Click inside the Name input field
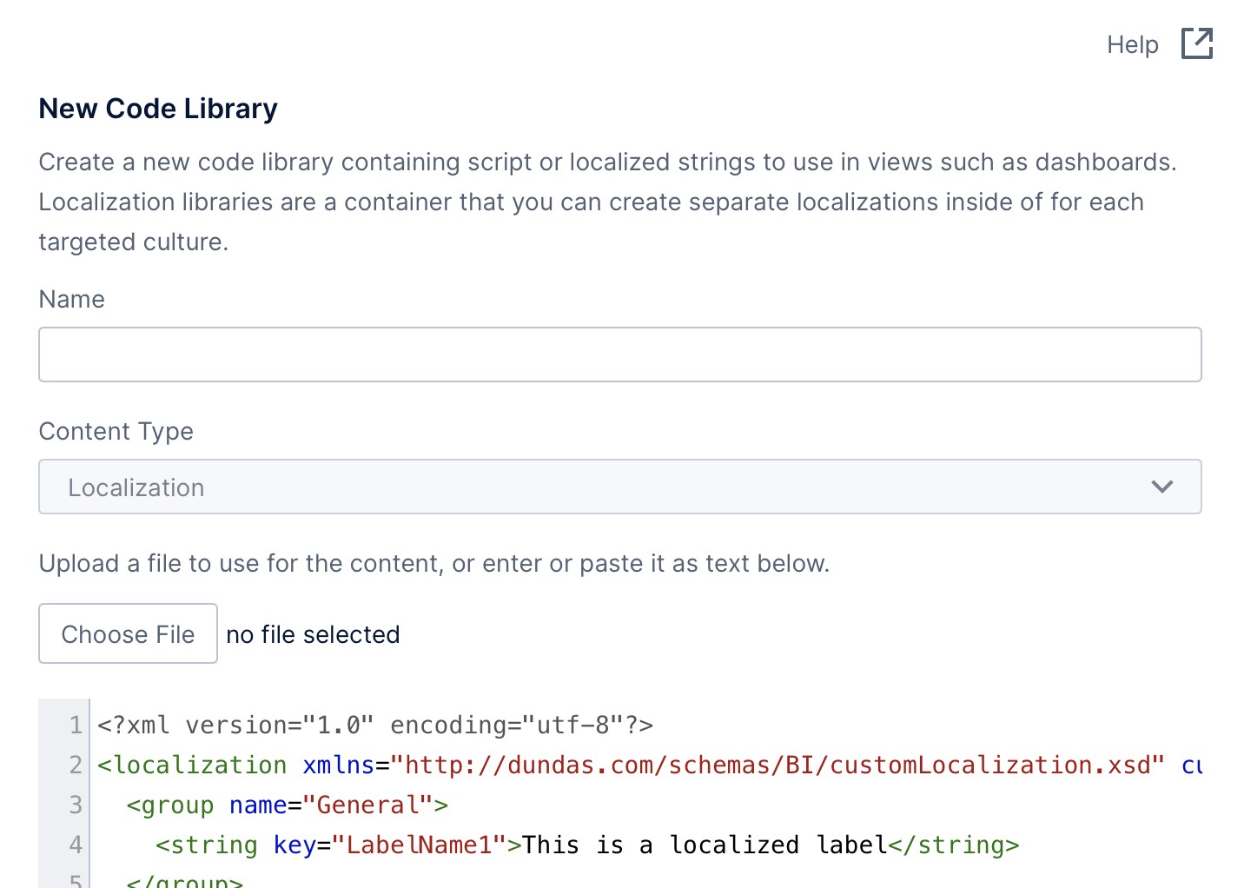The height and width of the screenshot is (888, 1244). click(x=619, y=354)
